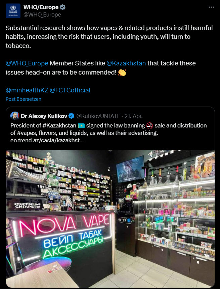The image size is (220, 289).
Task: Click the WHO/Europe verified badge
Action: 62,7
